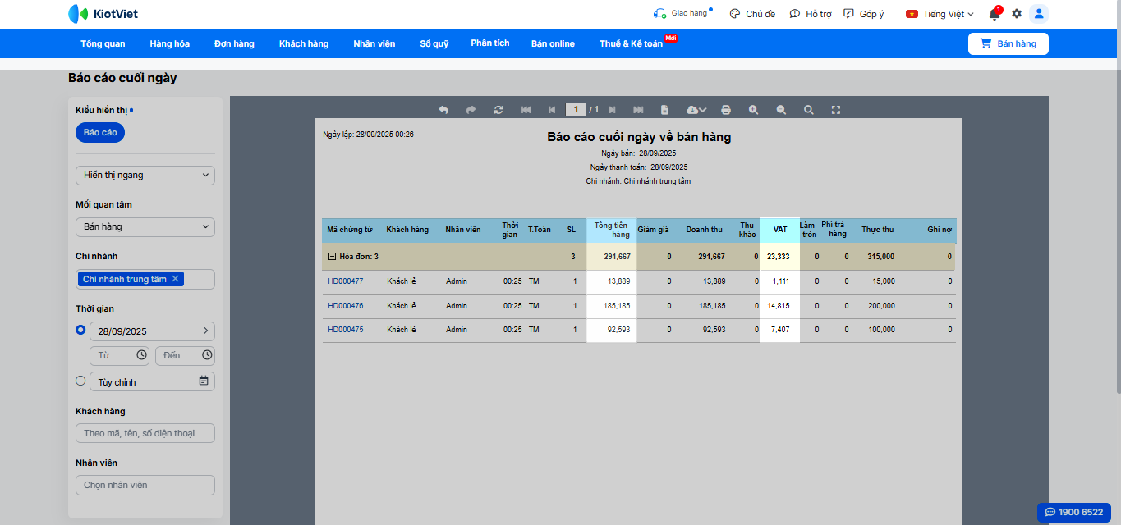This screenshot has height=525, width=1121.
Task: Open the notifications bell
Action: (x=994, y=14)
